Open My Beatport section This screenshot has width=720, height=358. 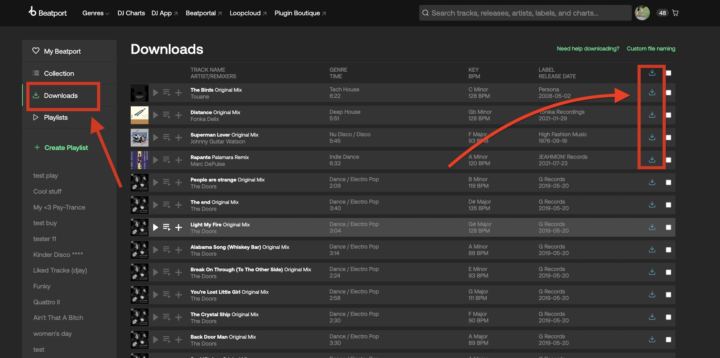[x=69, y=51]
